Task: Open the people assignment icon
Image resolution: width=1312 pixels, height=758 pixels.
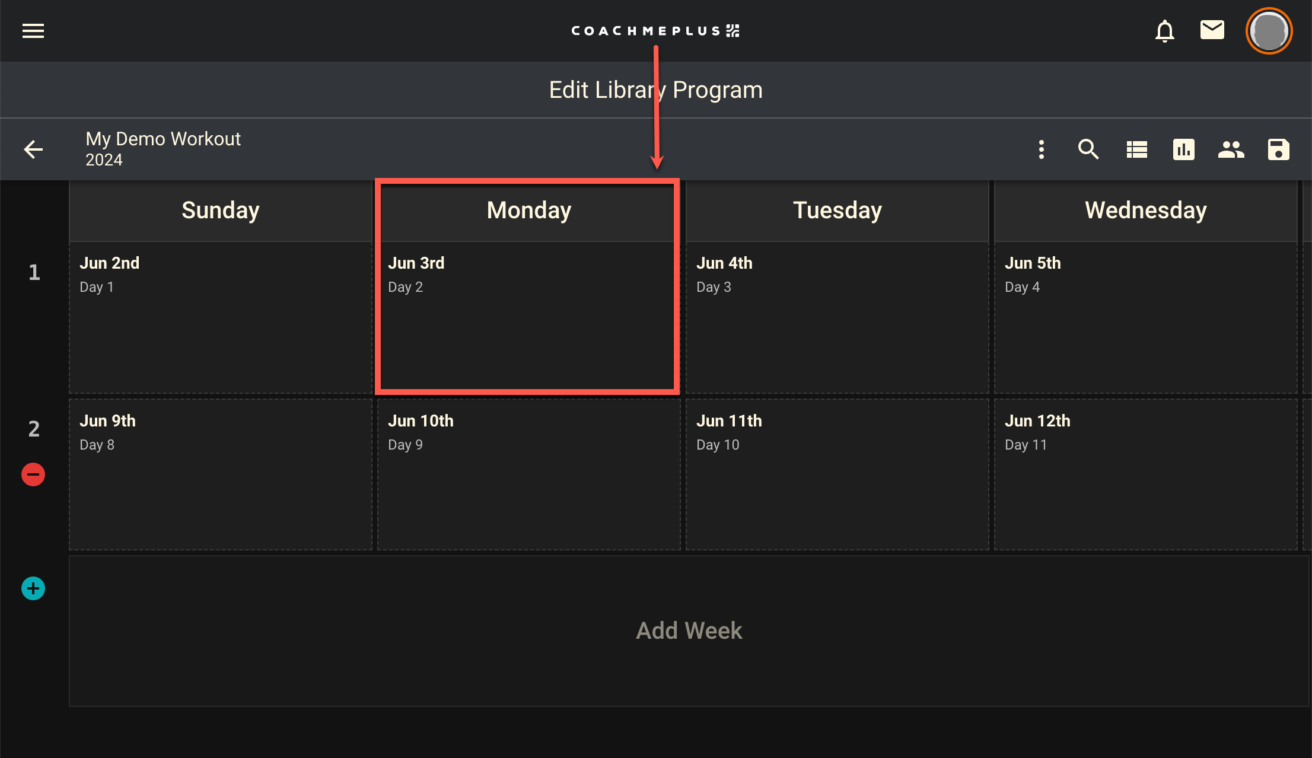Action: click(x=1231, y=149)
